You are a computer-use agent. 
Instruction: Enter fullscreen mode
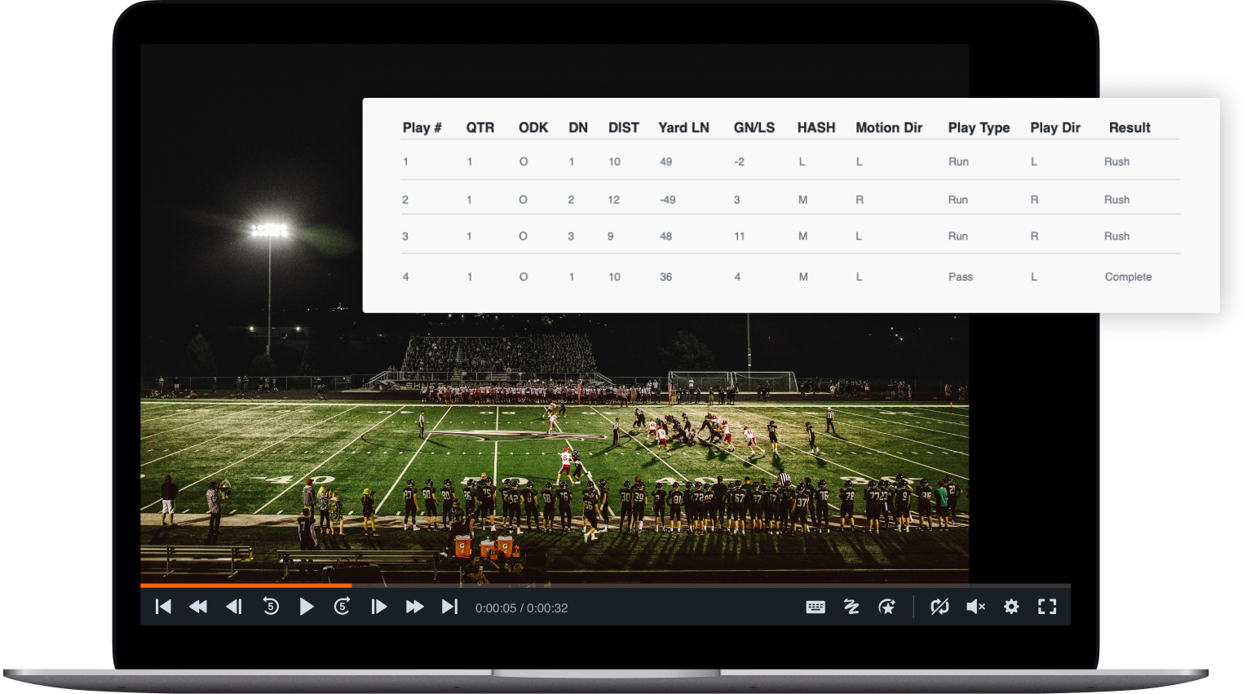(1047, 607)
